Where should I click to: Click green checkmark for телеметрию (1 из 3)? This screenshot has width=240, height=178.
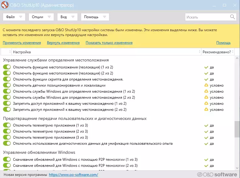coord(206,126)
